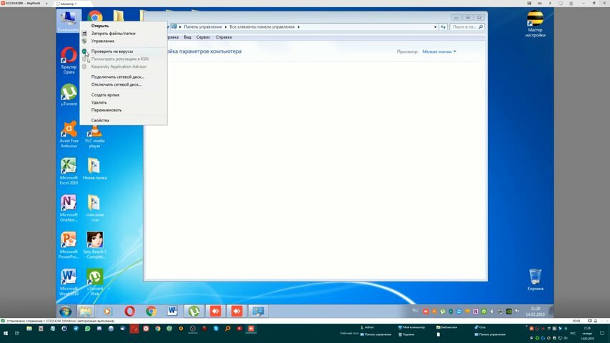Launch Avast Free Antivirus shortcut
This screenshot has height=343, width=610.
[x=69, y=134]
